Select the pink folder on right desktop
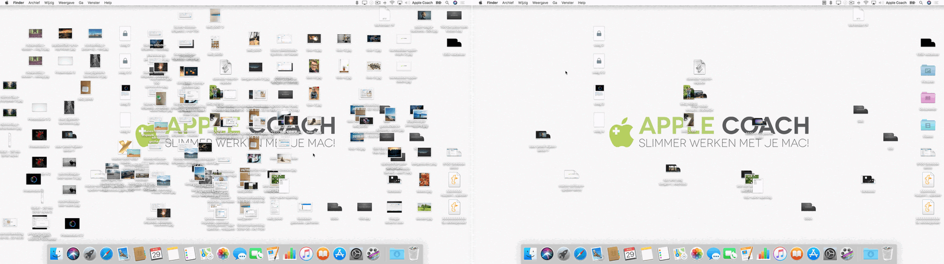 (x=927, y=97)
